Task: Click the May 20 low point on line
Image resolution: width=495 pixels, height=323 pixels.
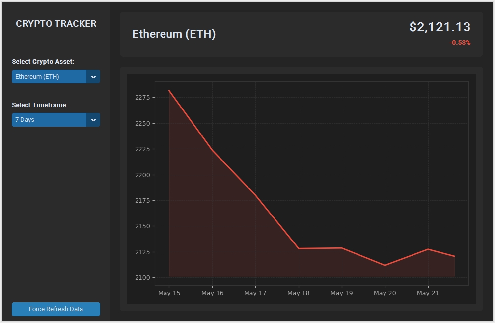Action: pyautogui.click(x=385, y=265)
